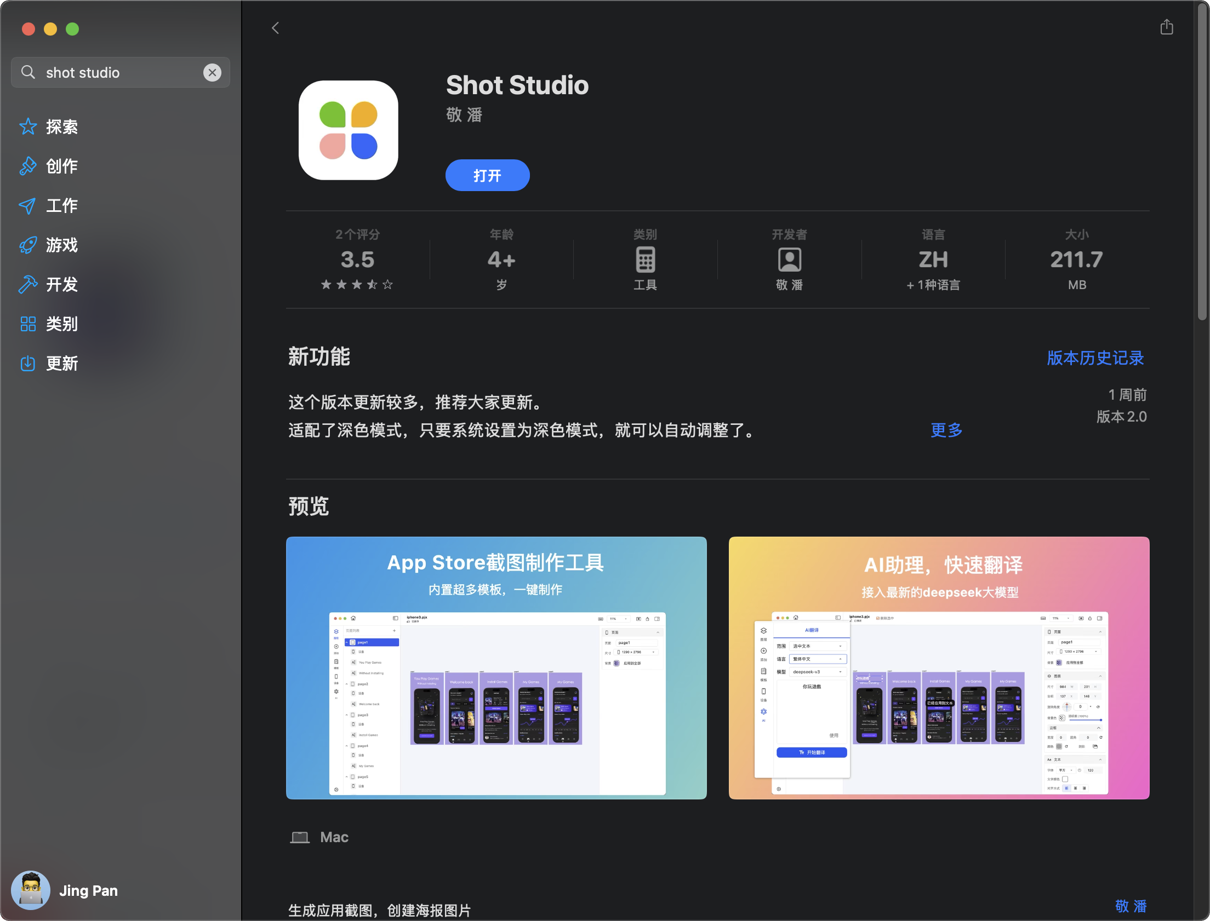The image size is (1210, 921).
Task: Open the AI助理 preview screenshot
Action: (939, 667)
